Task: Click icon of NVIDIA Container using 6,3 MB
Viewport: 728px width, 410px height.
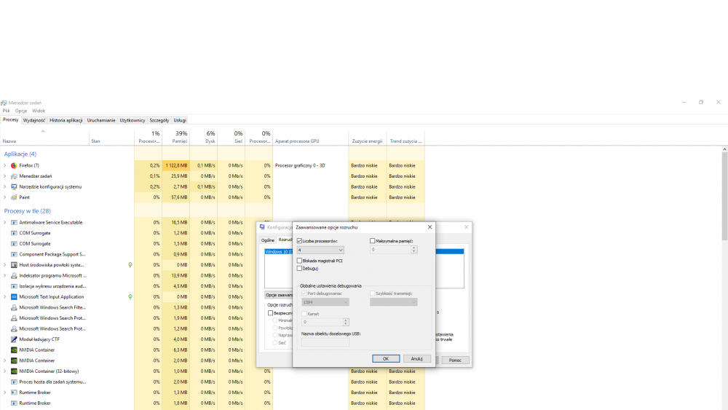Action: coord(14,350)
